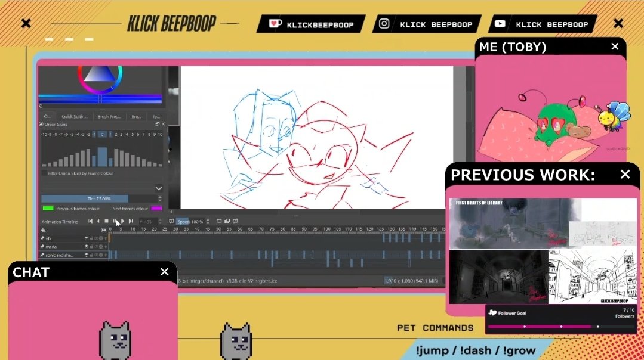Click frame 100 on timeline ruler
Image resolution: width=644 pixels, height=360 pixels.
click(x=327, y=229)
